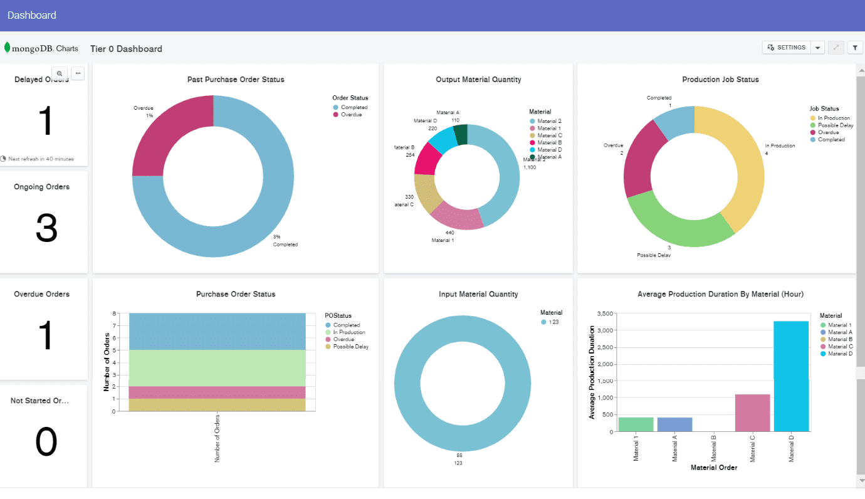Click the dashboard filter funnel icon

(x=854, y=48)
